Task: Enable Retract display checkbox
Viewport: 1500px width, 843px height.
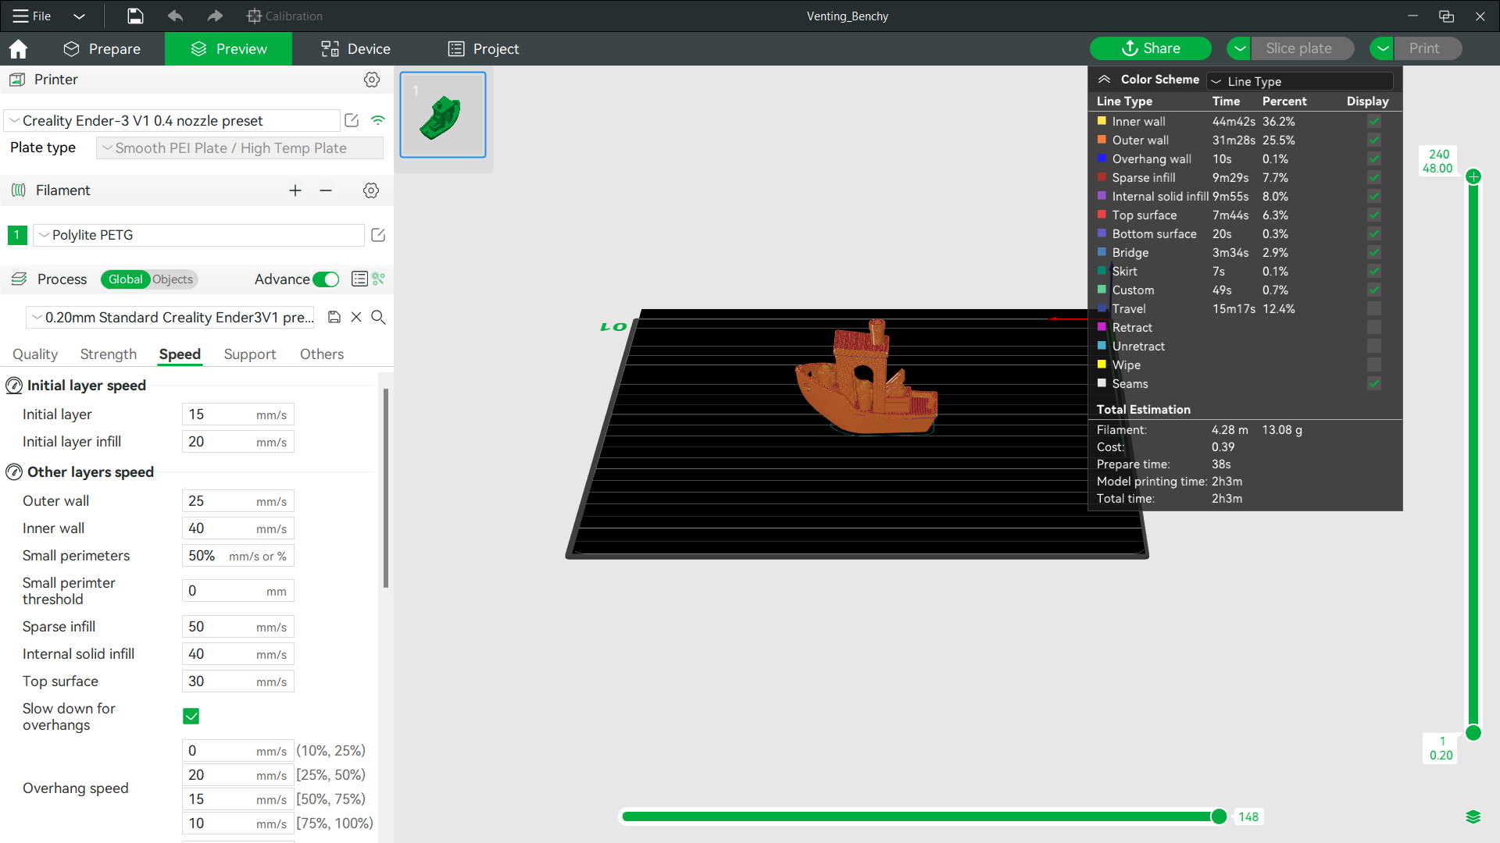Action: [x=1374, y=328]
